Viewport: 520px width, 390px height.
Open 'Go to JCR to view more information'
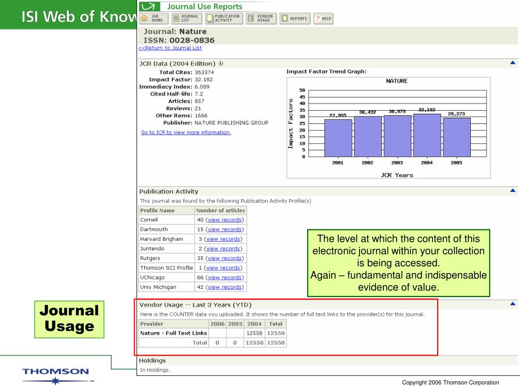pos(186,133)
